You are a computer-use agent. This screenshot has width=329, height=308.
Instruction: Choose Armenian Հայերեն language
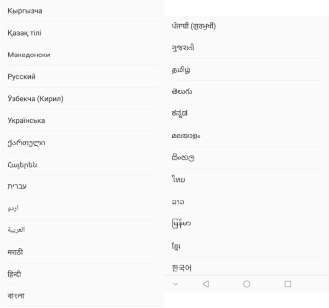point(82,165)
